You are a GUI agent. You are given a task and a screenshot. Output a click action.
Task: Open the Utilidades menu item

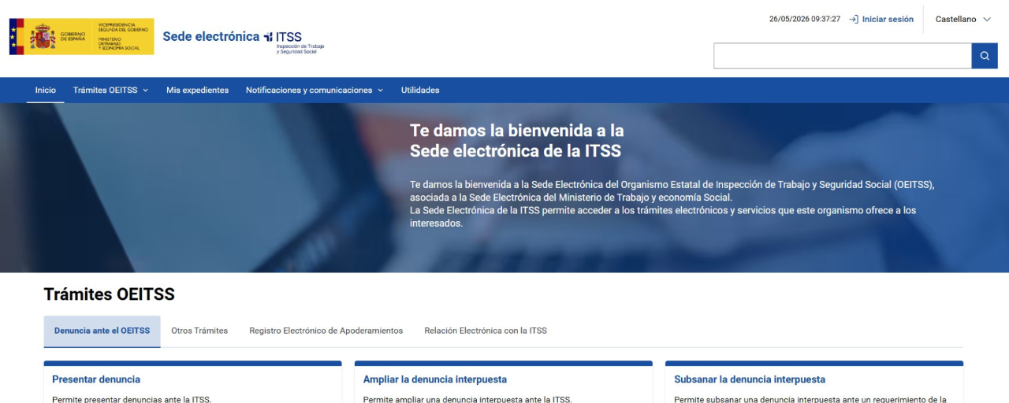420,90
